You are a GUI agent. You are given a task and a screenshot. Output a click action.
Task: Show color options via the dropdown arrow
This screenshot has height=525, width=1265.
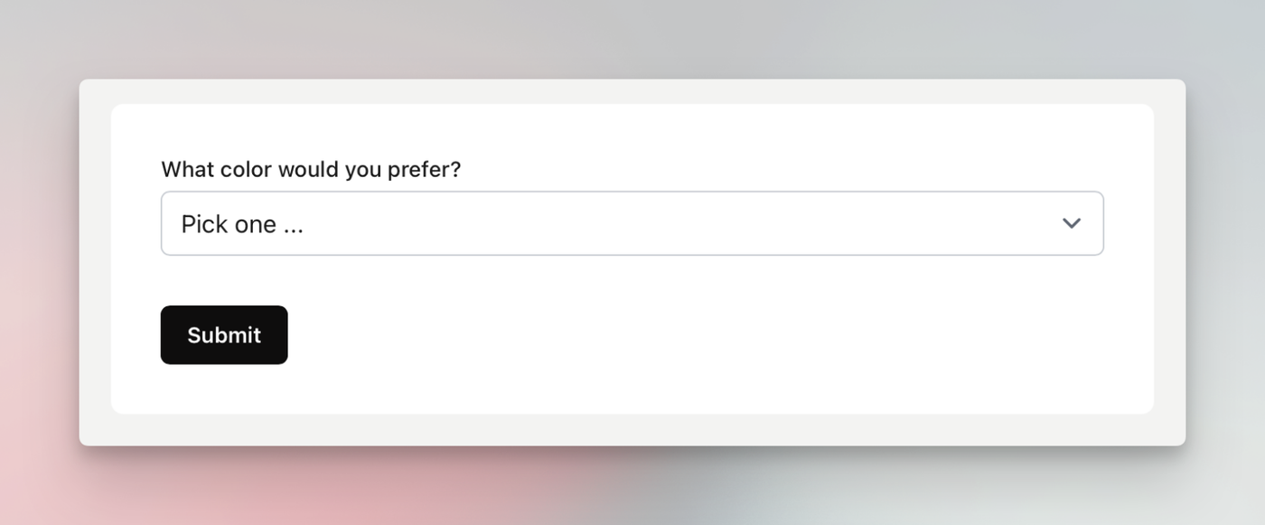click(1071, 223)
